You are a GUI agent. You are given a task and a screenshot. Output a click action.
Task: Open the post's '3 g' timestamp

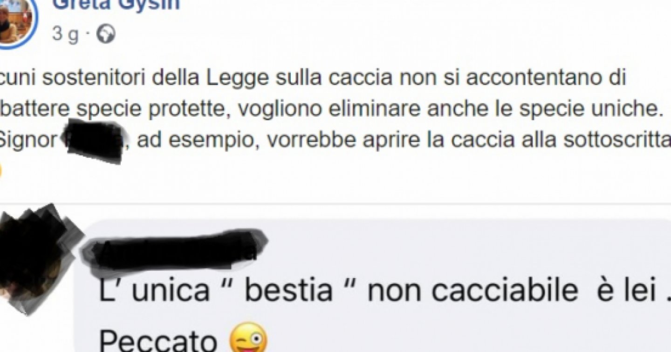[x=65, y=35]
